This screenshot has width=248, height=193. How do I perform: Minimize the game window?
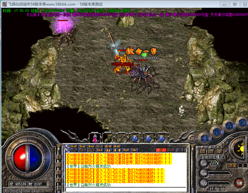click(224, 4)
